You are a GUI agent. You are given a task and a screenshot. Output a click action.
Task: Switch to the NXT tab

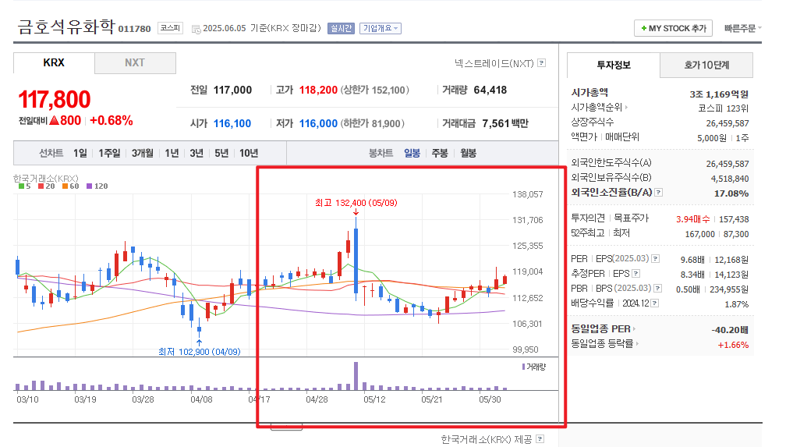point(135,62)
